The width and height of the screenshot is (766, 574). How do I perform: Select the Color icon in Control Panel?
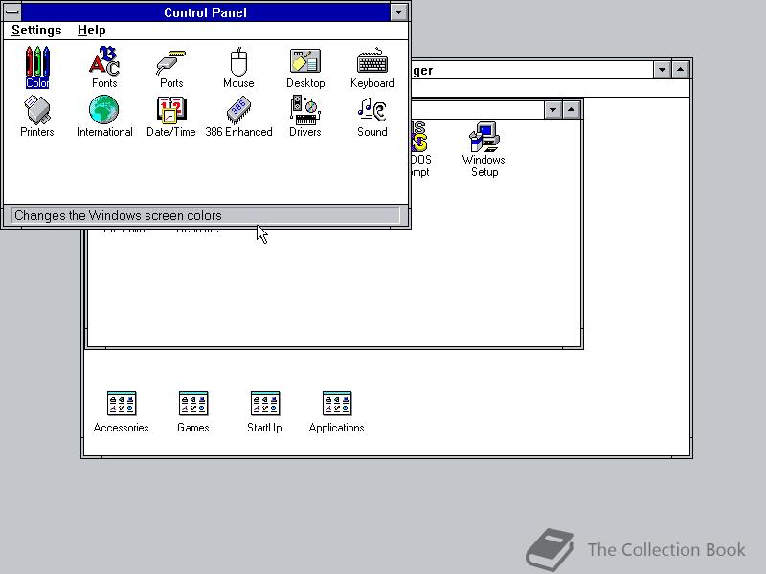(37, 67)
